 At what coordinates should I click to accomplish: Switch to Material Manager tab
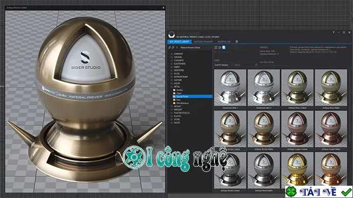click(x=203, y=42)
